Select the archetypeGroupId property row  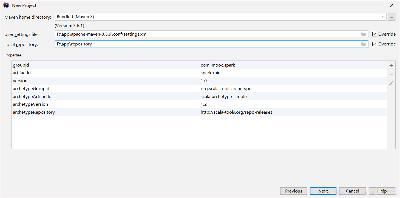(199, 89)
